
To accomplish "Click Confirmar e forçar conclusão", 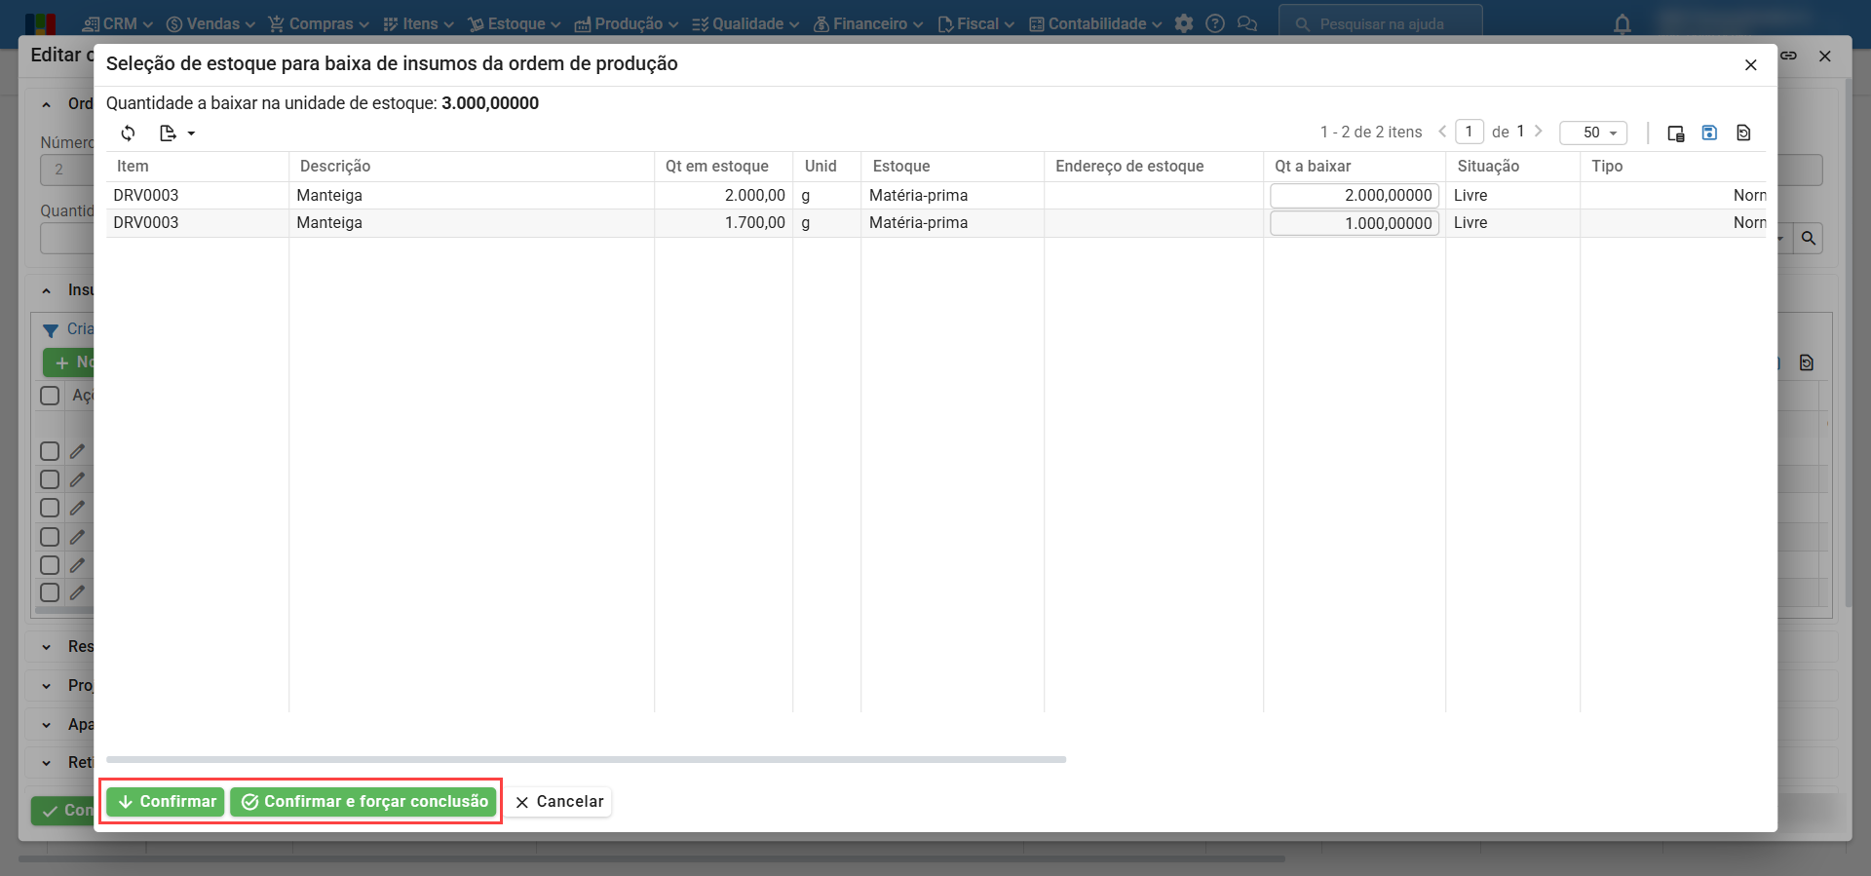I will click(363, 802).
